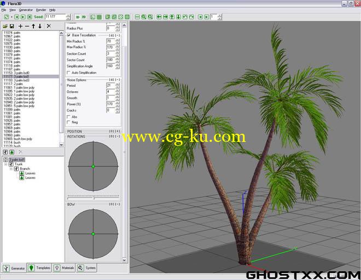Click the left frame arrow near counter field
The height and width of the screenshot is (280, 361).
(200, 17)
